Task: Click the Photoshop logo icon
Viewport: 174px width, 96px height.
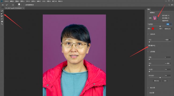Action: click(2, 1)
